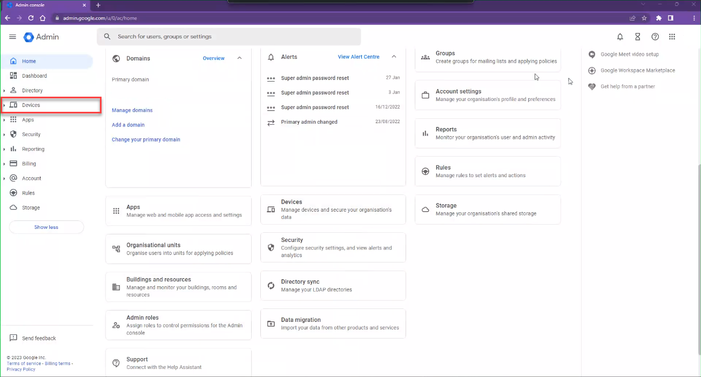Open Storage in the left sidebar
This screenshot has width=701, height=377.
(31, 208)
